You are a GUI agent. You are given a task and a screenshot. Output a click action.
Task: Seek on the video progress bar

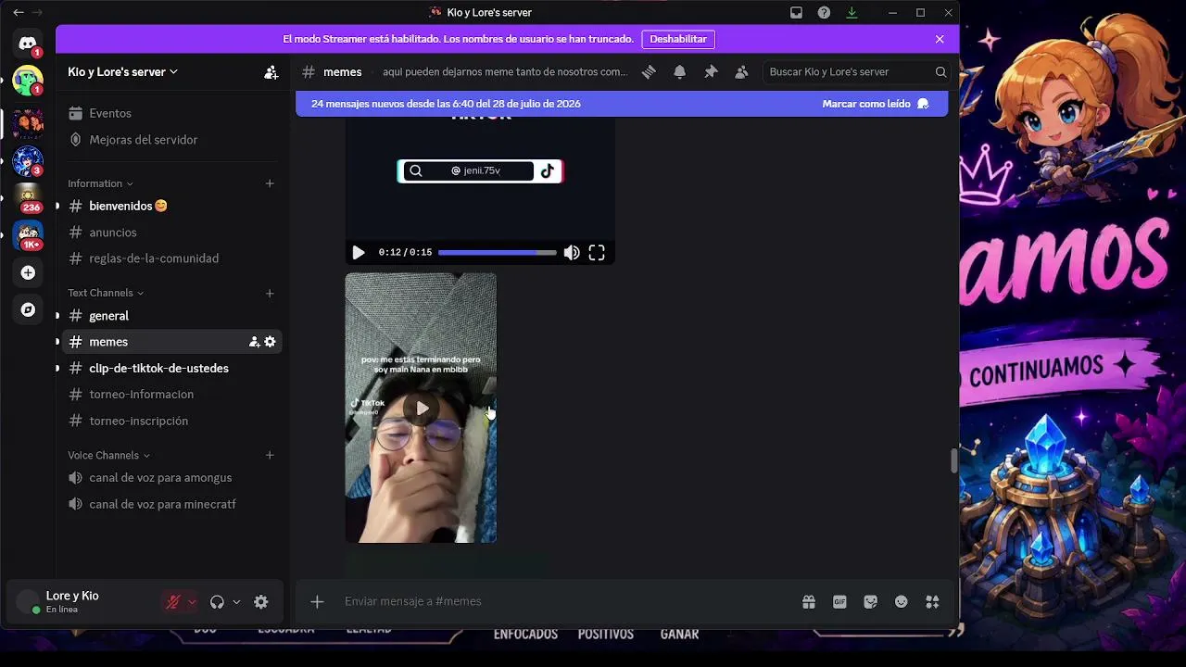[498, 253]
